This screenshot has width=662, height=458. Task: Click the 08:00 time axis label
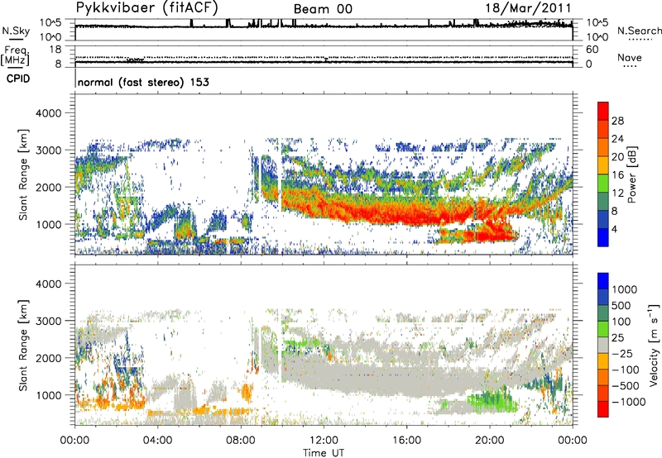pos(241,441)
